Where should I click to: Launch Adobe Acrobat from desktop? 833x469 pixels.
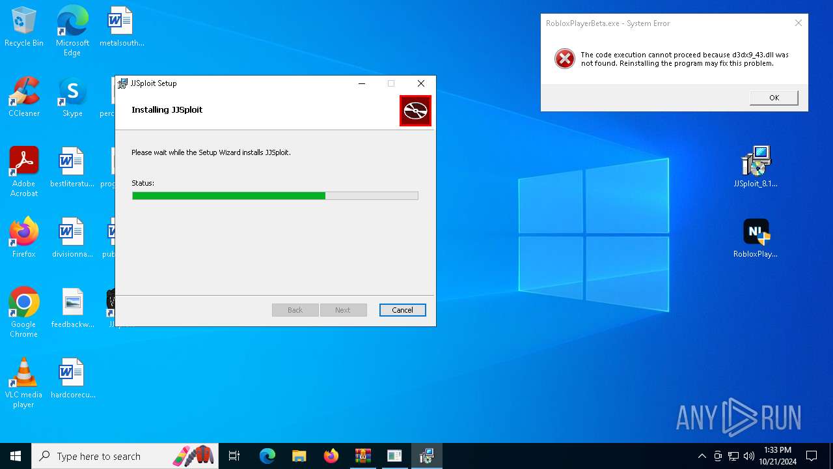tap(24, 171)
